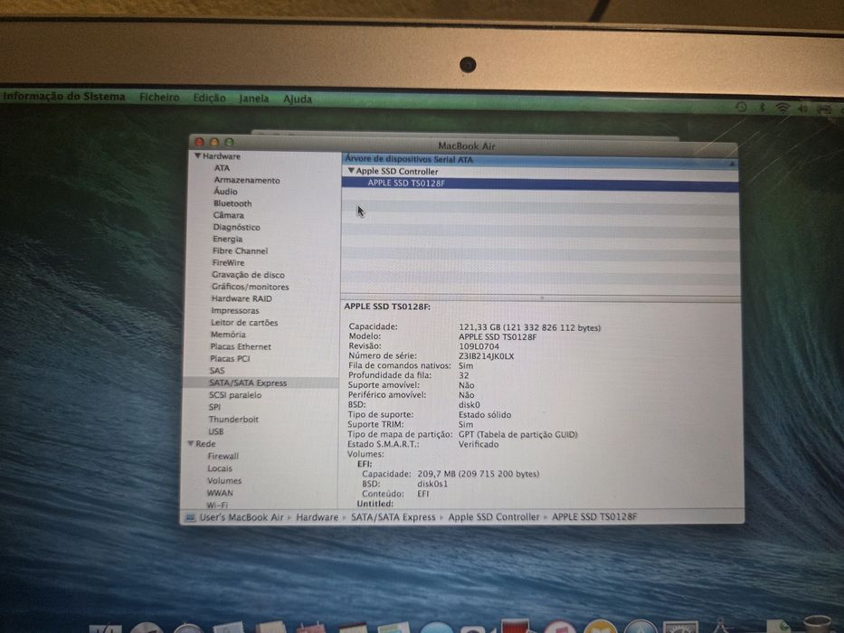Select Wi-Fi under Rede
The image size is (844, 633).
point(217,505)
